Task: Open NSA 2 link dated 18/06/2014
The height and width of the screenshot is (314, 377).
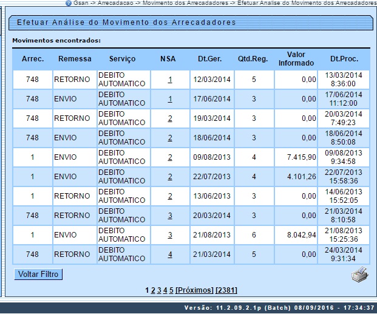Action: [x=170, y=138]
